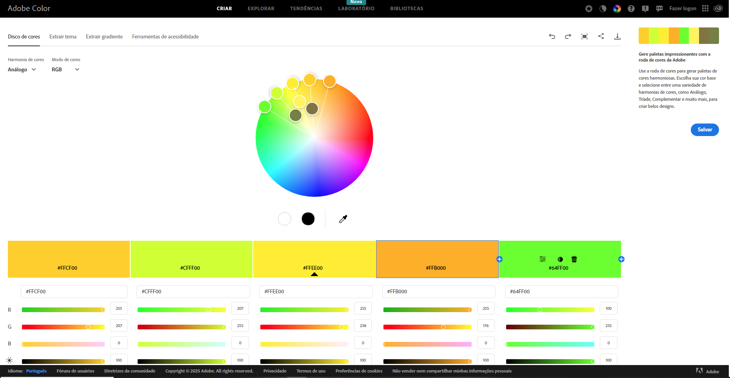Select the #CFFF00 color swatch
The width and height of the screenshot is (730, 378).
(x=191, y=259)
